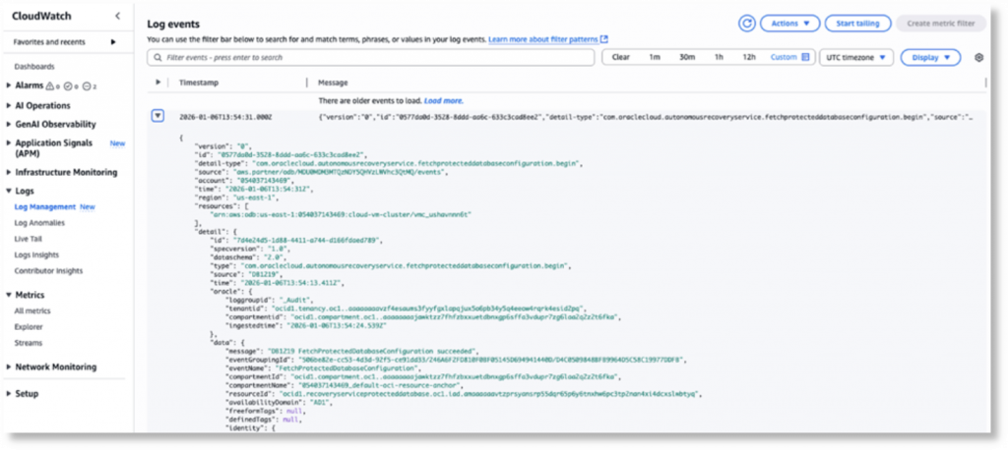The height and width of the screenshot is (450, 1008).
Task: Collapse the Metrics navigation section
Action: 8,296
